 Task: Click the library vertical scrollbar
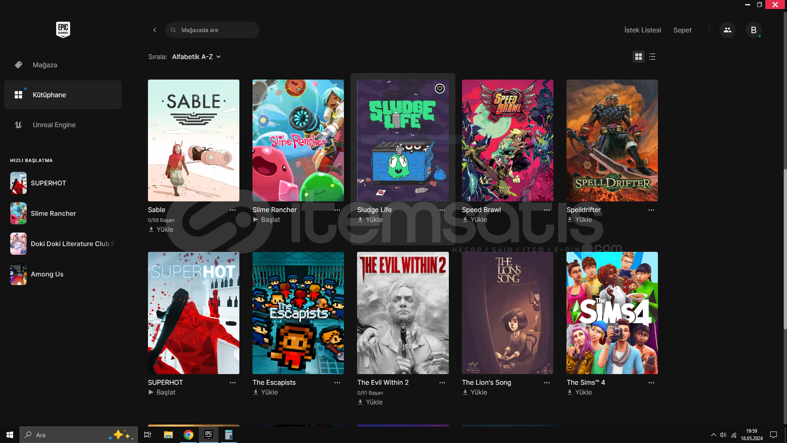pos(785,249)
